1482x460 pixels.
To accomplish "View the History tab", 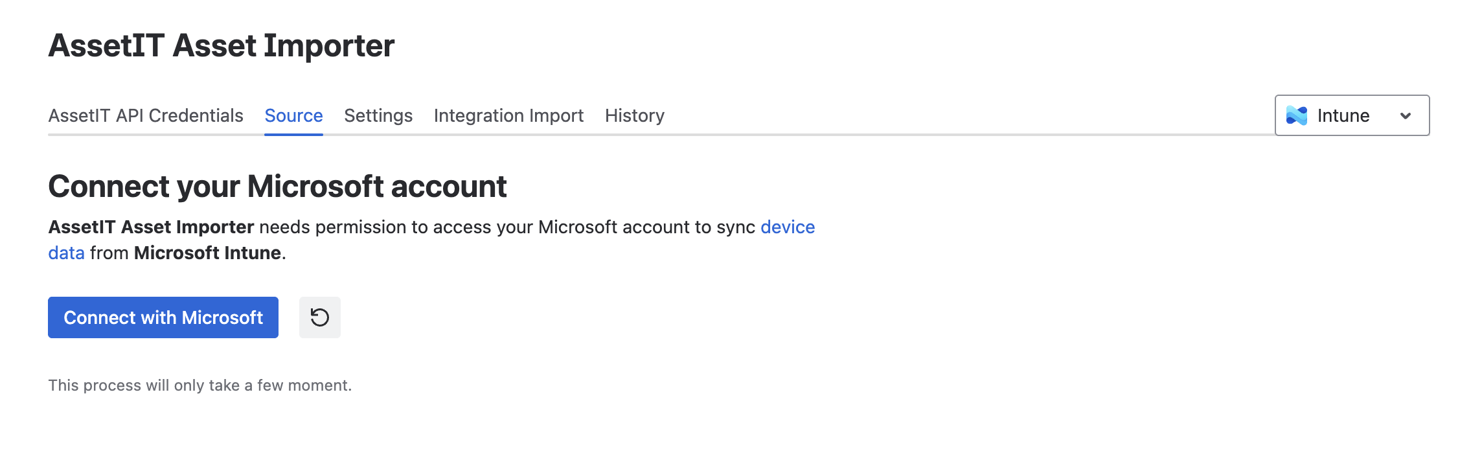I will coord(635,115).
